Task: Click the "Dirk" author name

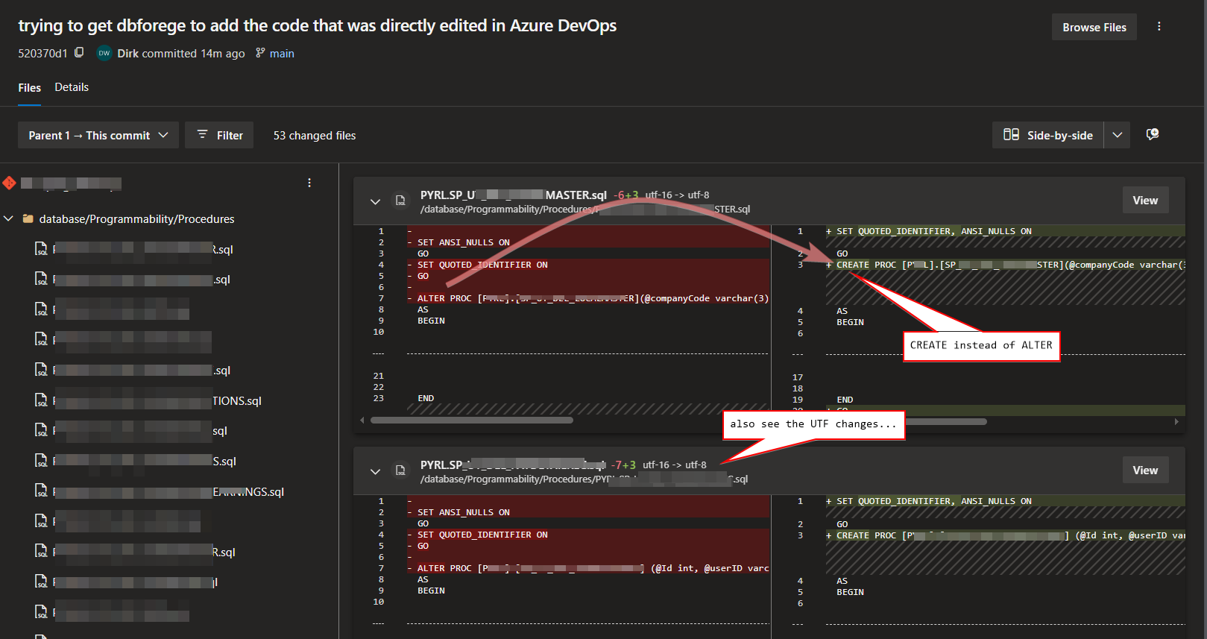Action: point(127,53)
